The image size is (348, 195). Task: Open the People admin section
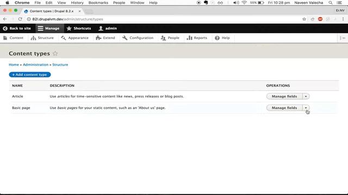tap(170, 38)
